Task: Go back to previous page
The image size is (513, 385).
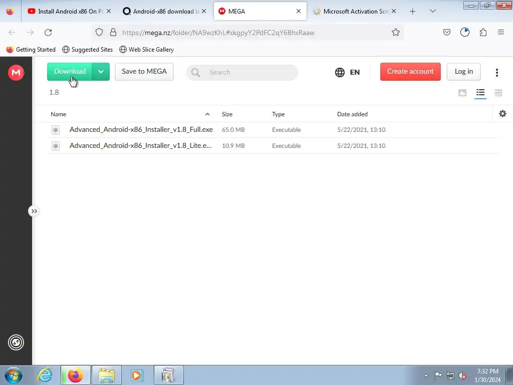Action: coord(12,33)
